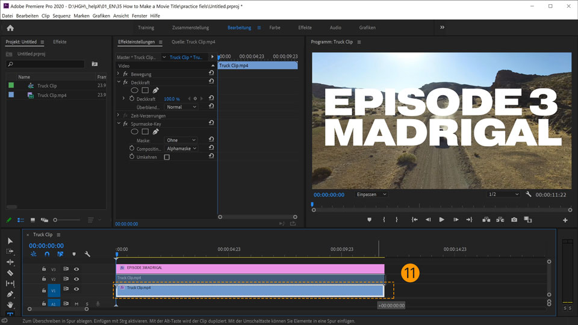Create ellipse mask under Deckkraft
The width and height of the screenshot is (578, 325).
click(x=134, y=90)
